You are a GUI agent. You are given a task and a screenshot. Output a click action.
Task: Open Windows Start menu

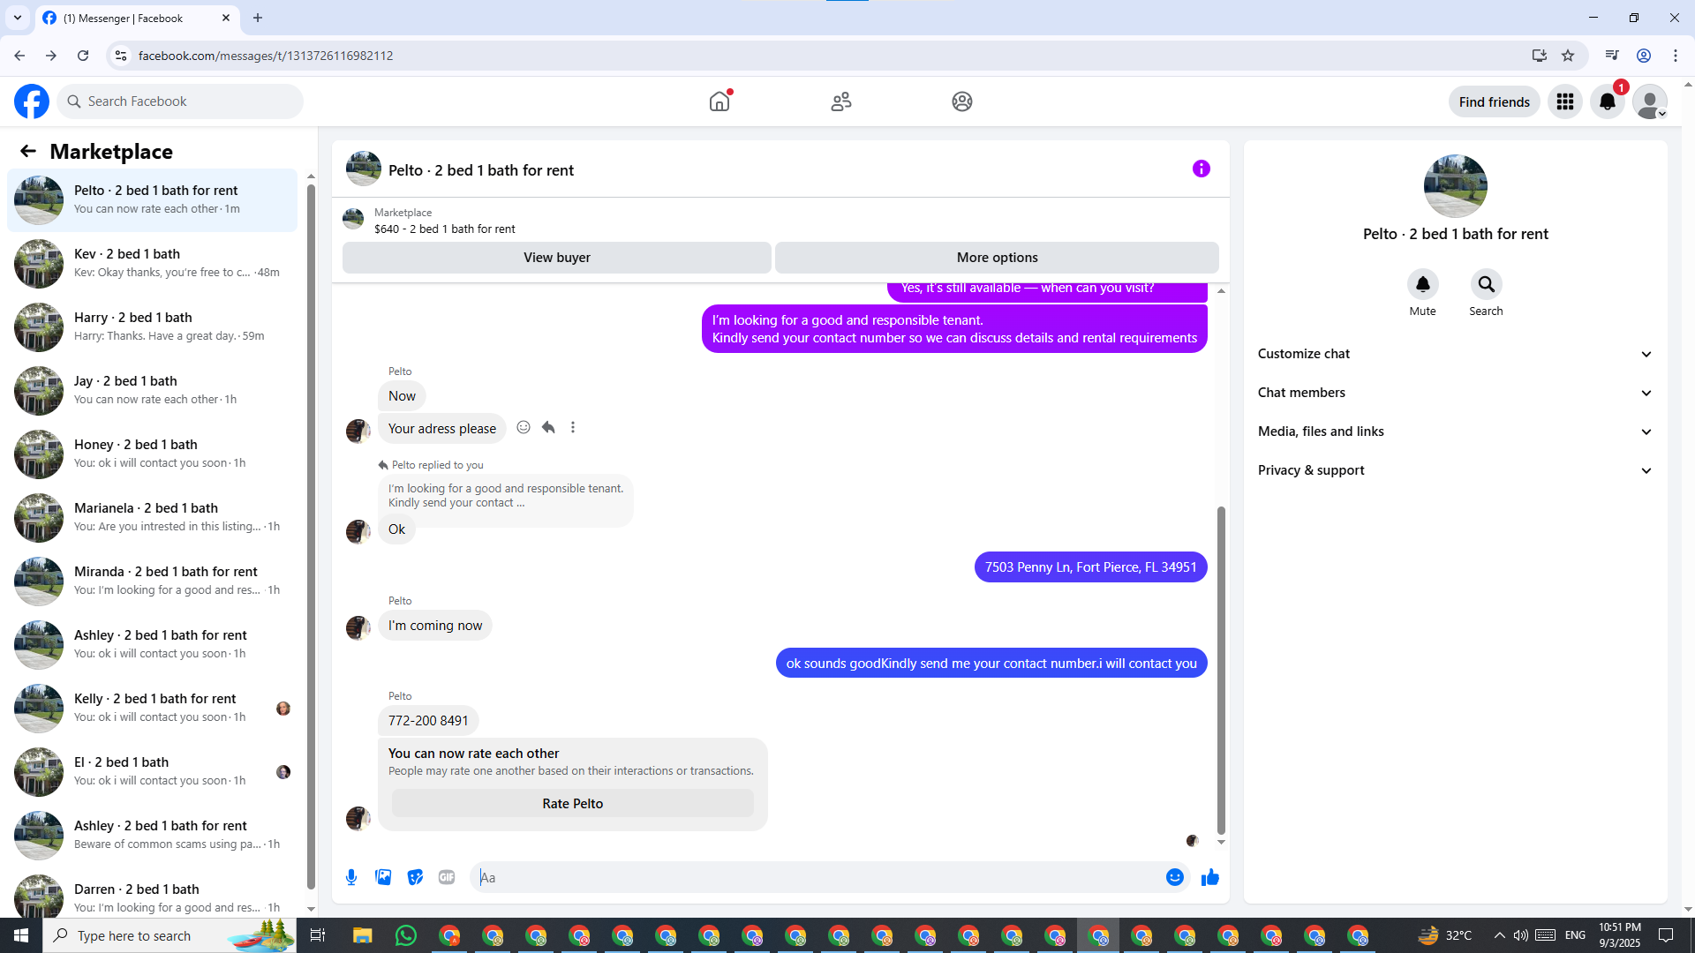click(21, 935)
